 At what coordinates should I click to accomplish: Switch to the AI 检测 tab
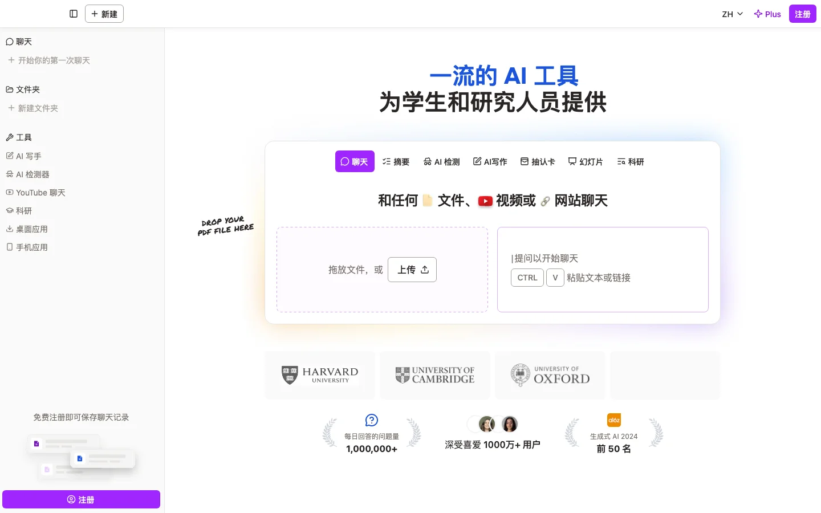(442, 161)
